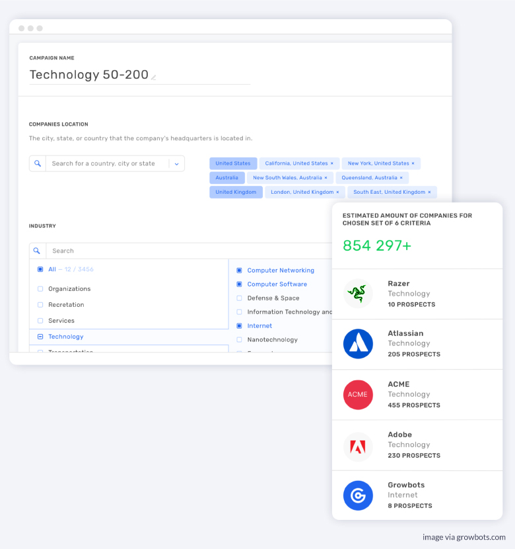
Task: Click 205 PROSPECTS under Atlassian
Action: 414,355
